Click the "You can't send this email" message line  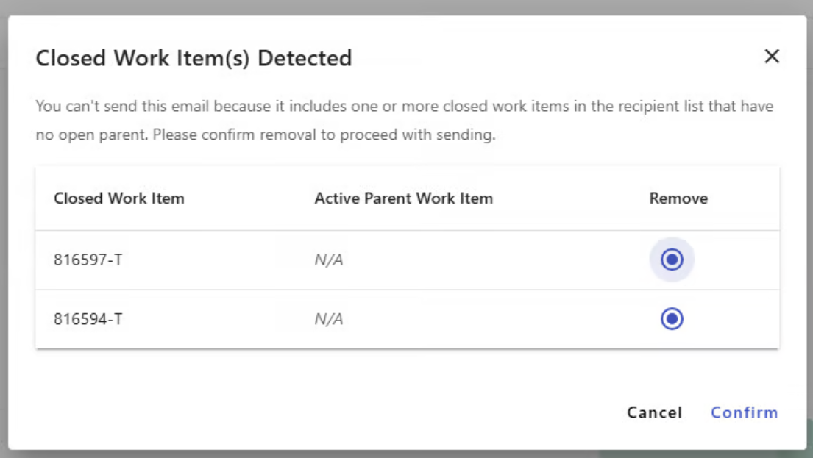click(x=404, y=107)
